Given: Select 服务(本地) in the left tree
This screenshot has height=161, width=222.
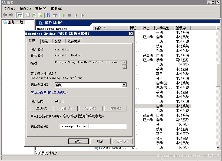Looking at the screenshot, I should (x=16, y=22).
